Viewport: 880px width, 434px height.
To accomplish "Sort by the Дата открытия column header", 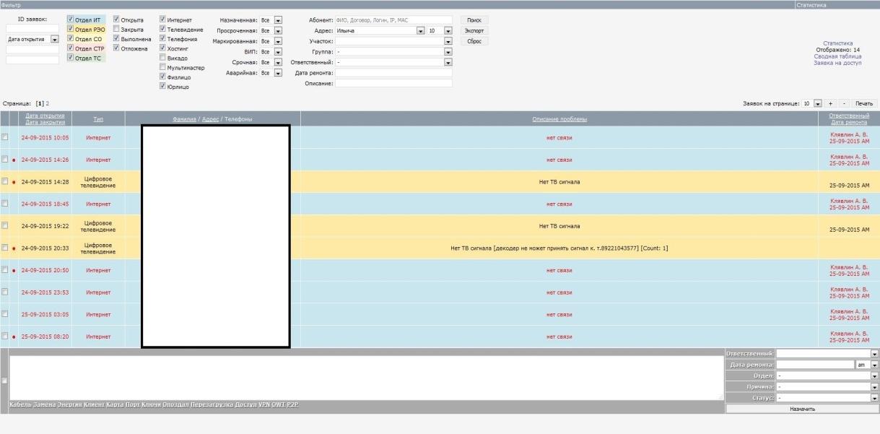I will point(45,116).
